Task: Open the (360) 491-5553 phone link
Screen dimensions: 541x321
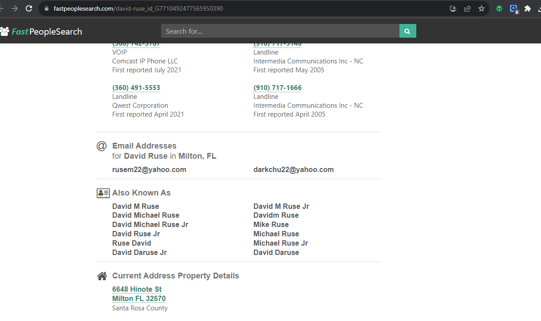Action: click(136, 88)
